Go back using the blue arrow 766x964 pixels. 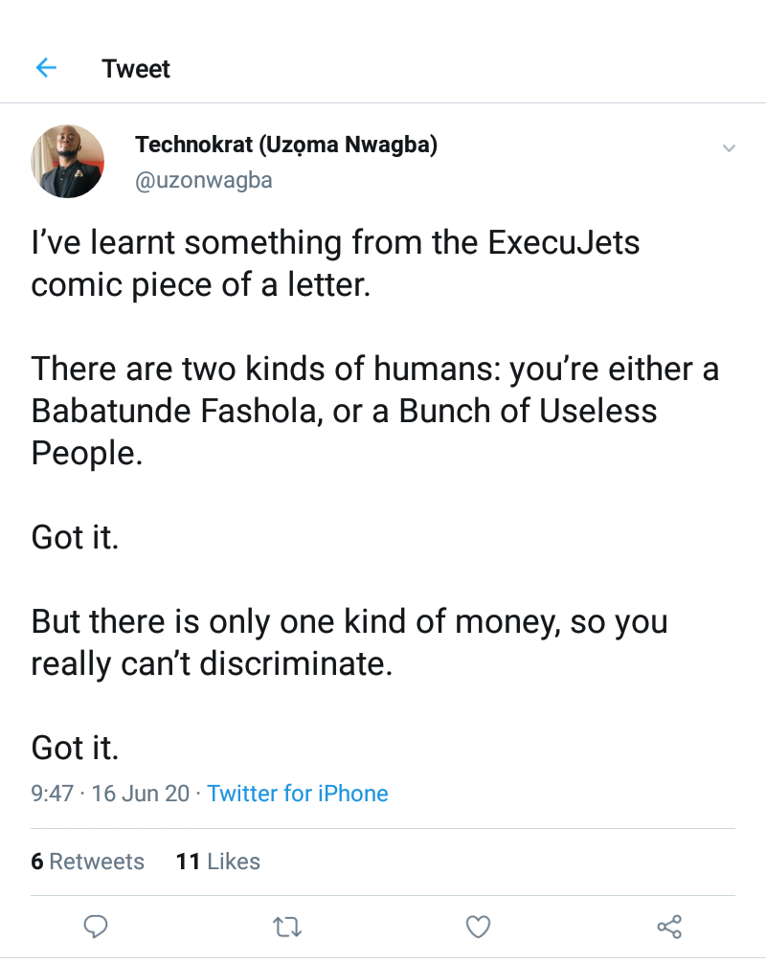(46, 68)
